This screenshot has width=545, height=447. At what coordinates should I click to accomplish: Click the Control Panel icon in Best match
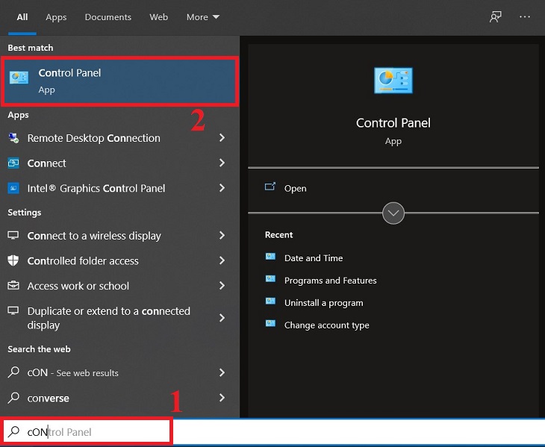(19, 77)
